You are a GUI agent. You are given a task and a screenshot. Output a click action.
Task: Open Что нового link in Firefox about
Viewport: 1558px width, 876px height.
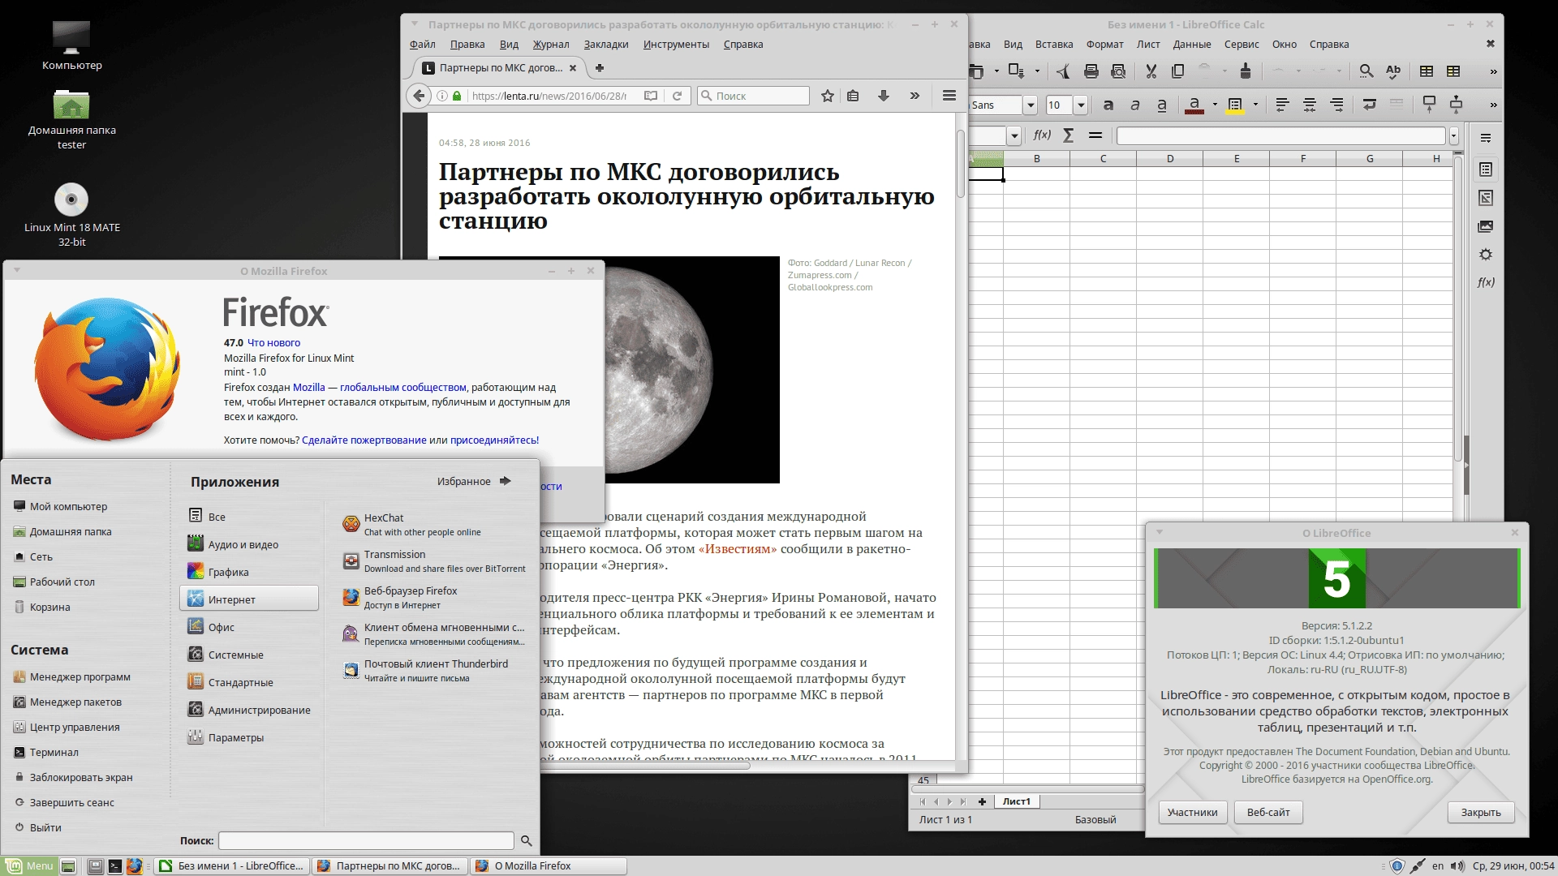273,343
